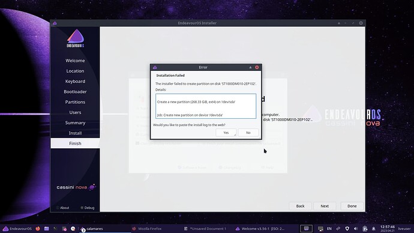This screenshot has height=233, width=414.
Task: Click inside the error Details text box
Action: (x=206, y=106)
